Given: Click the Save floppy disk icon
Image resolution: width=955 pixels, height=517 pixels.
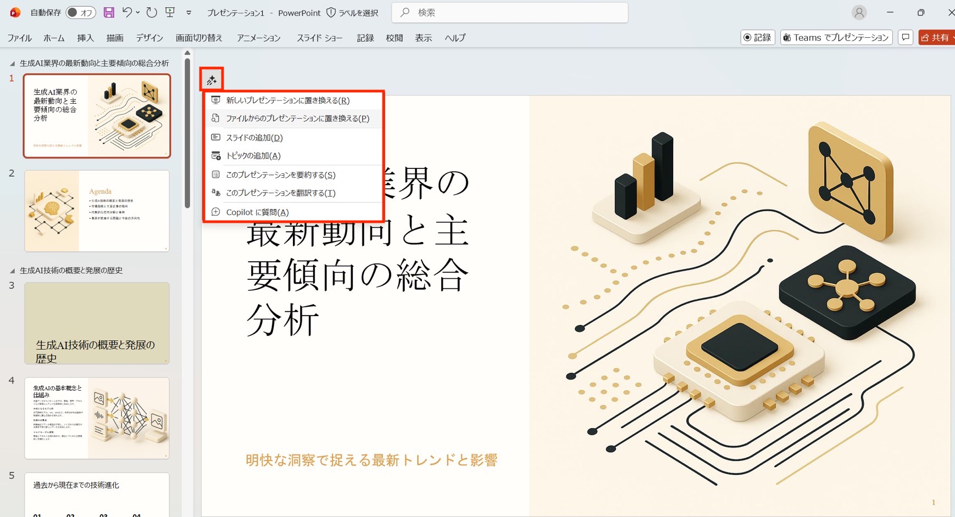Looking at the screenshot, I should (109, 13).
